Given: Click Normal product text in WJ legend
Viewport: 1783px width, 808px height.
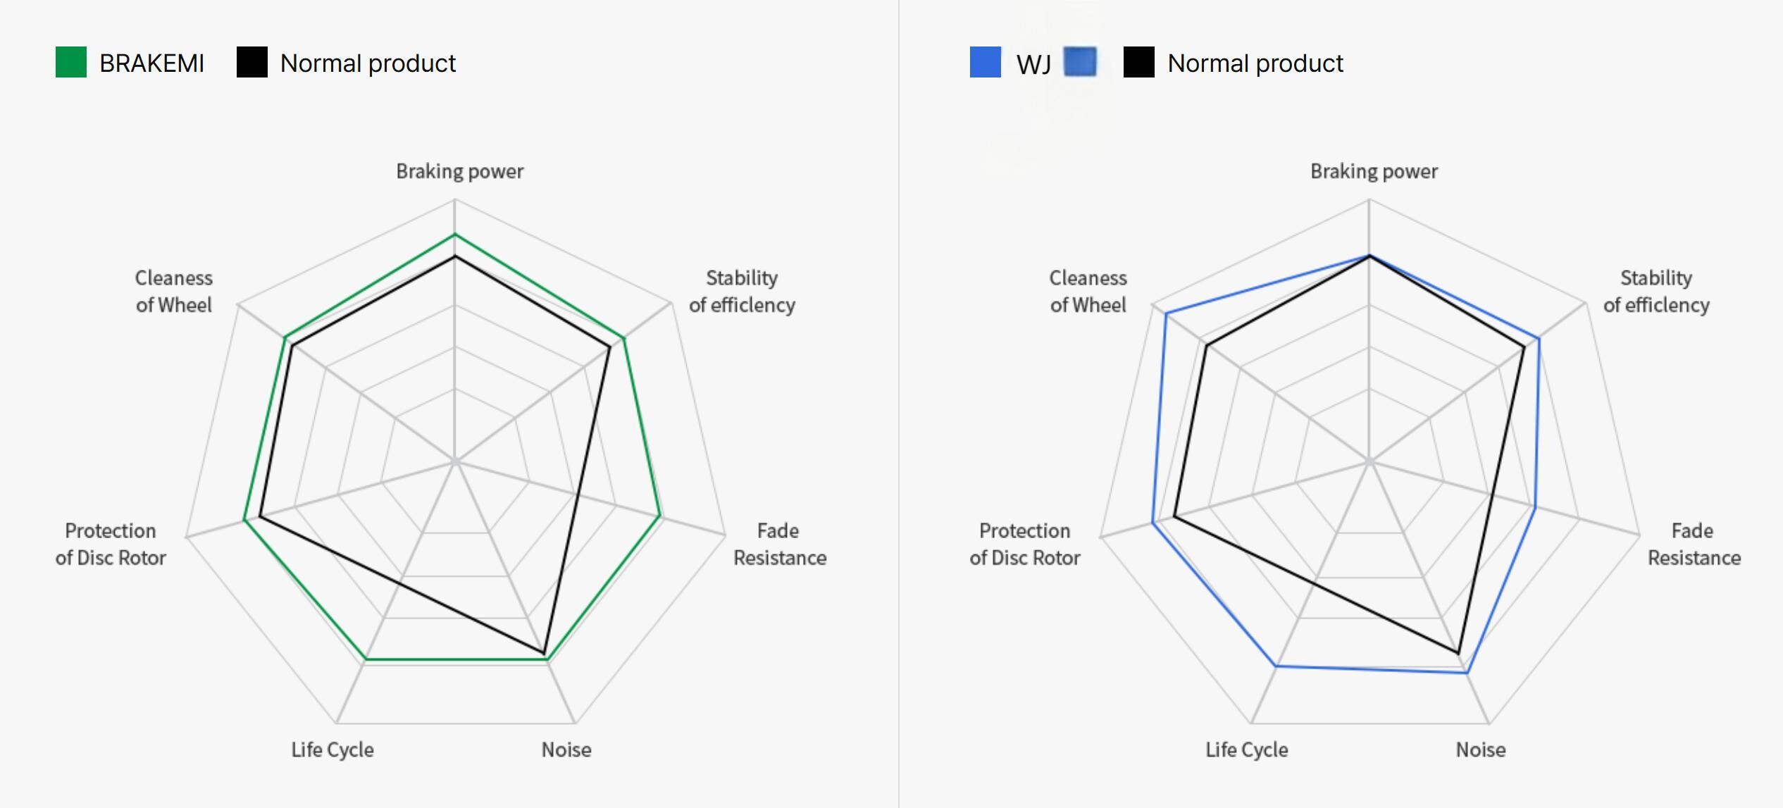Looking at the screenshot, I should [1255, 63].
